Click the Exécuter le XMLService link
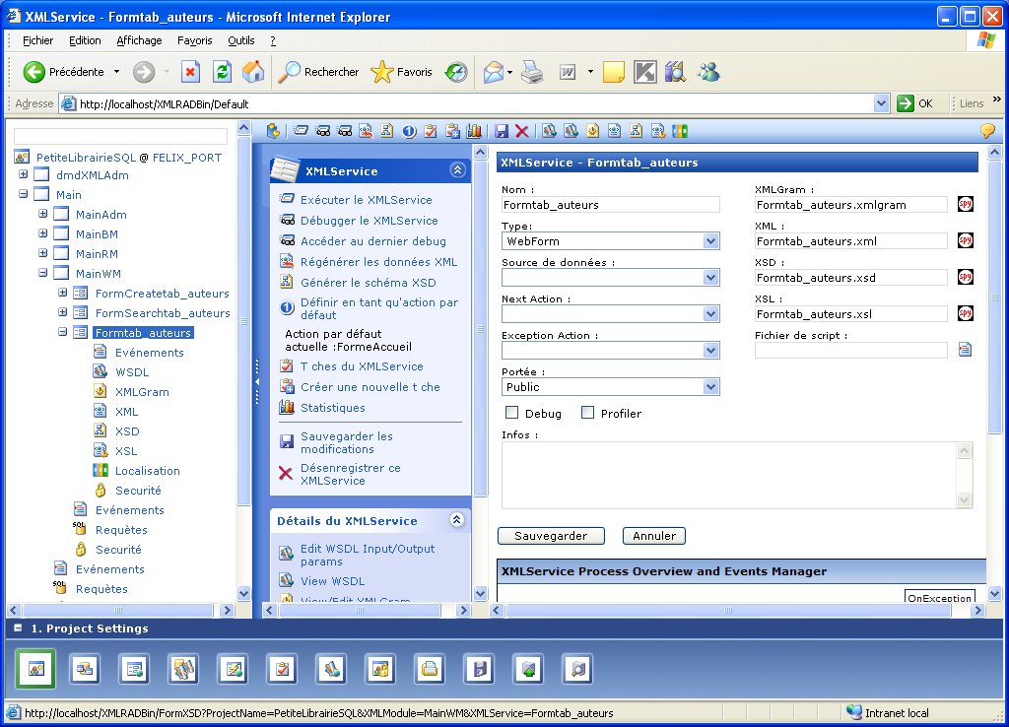This screenshot has width=1009, height=727. tap(366, 199)
